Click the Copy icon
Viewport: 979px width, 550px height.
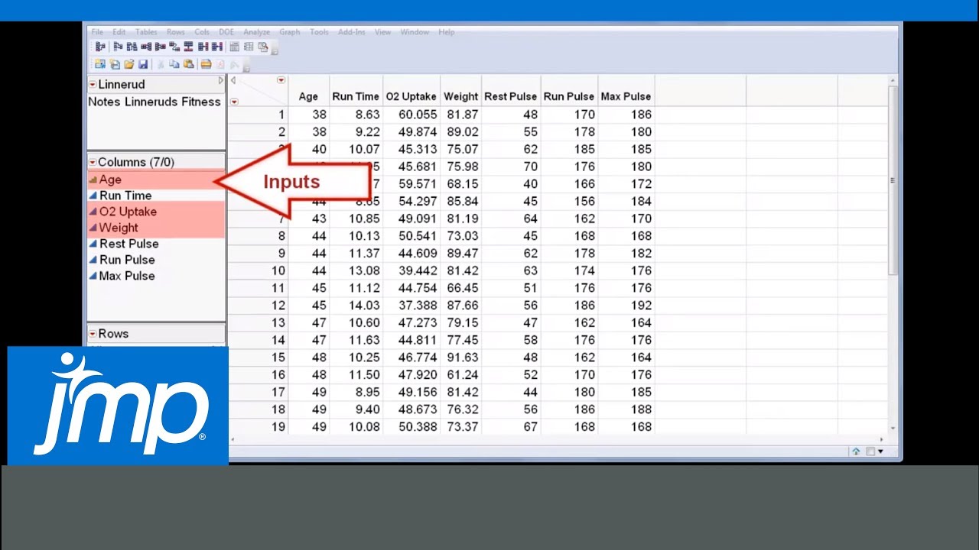click(174, 64)
